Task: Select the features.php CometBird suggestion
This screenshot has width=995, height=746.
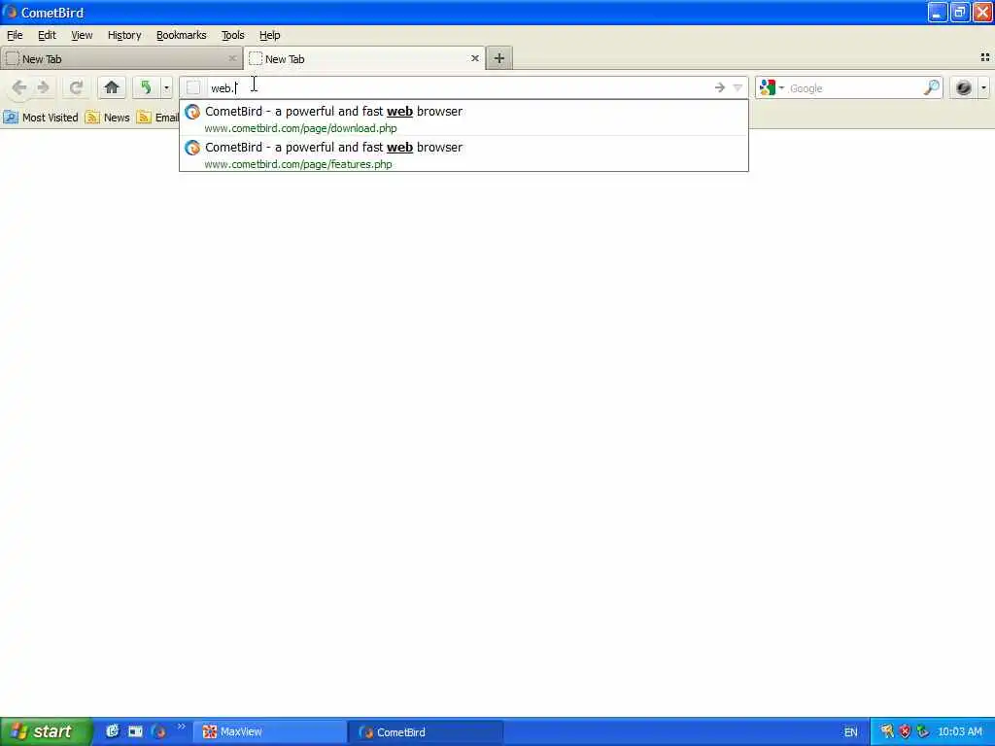Action: pos(463,154)
